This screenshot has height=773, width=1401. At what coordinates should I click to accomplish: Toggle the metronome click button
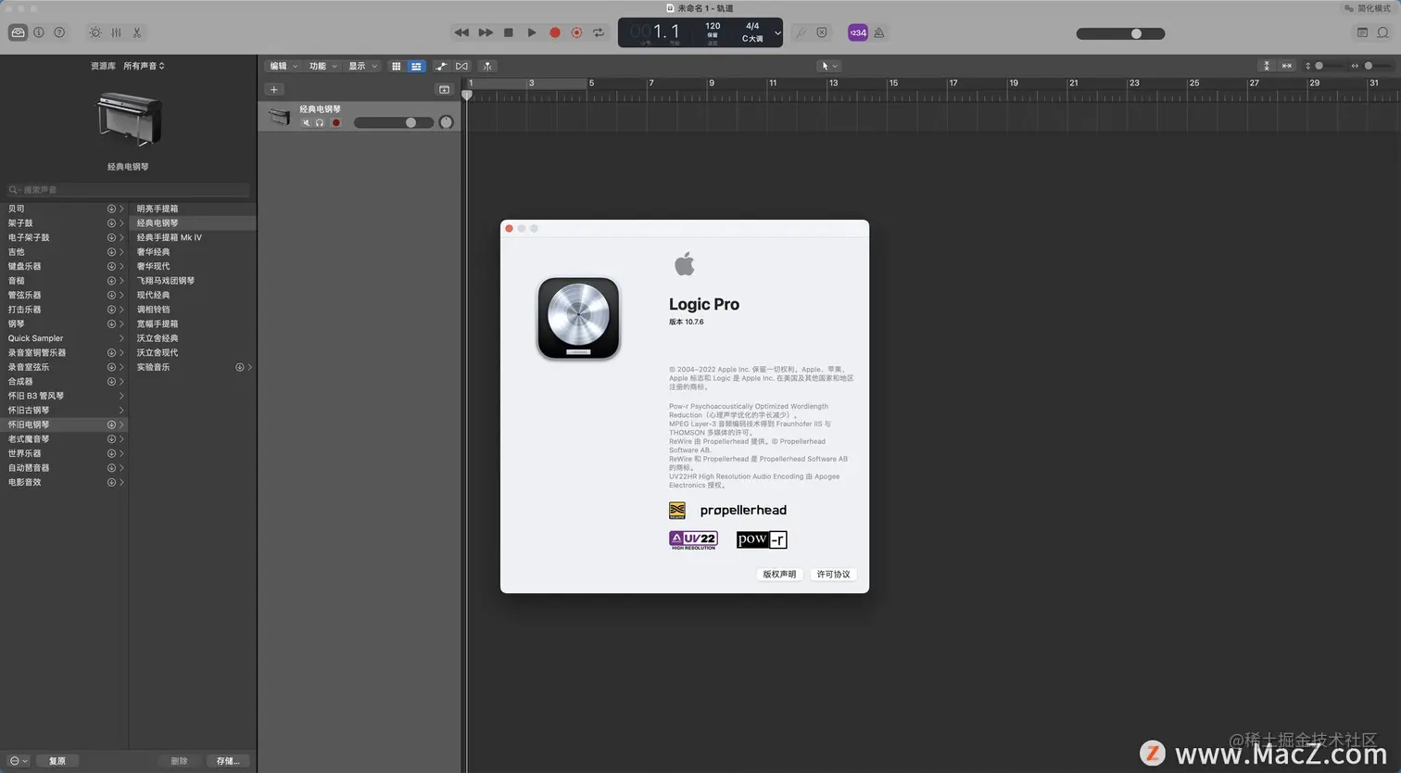click(x=878, y=32)
